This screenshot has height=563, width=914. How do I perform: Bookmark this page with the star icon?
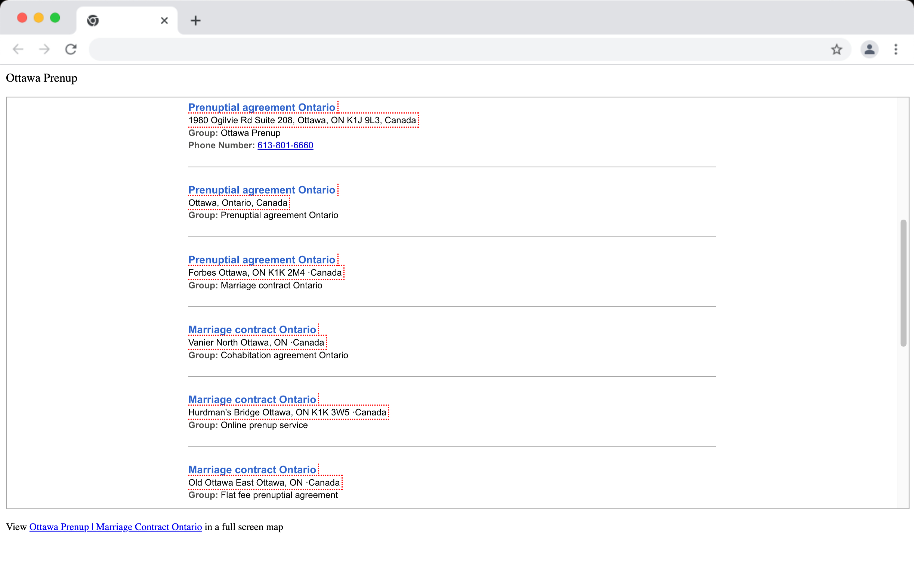click(x=836, y=49)
